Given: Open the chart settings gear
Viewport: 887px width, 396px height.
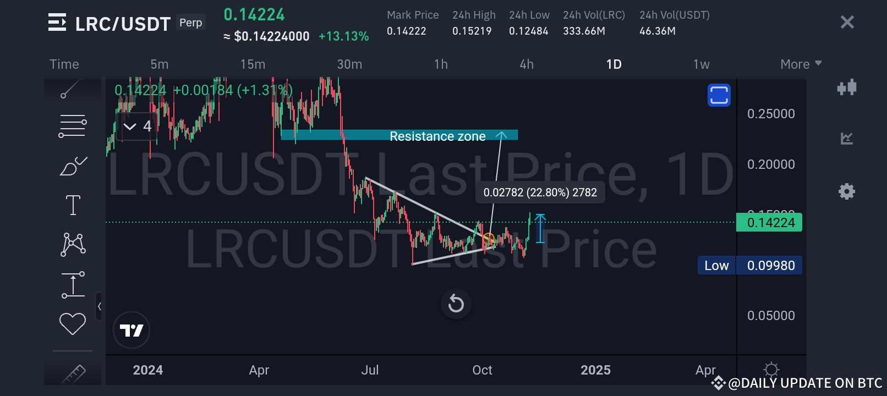Looking at the screenshot, I should coord(846,191).
